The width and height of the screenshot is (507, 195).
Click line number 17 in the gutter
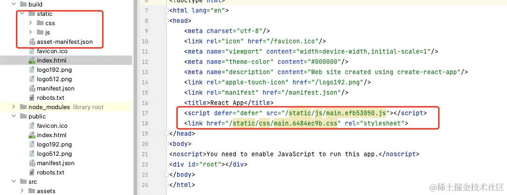144,113
